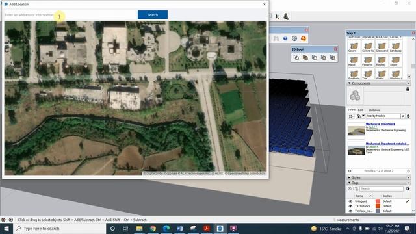Image resolution: width=416 pixels, height=234 pixels.
Task: Open the Mechanical Department installed model link
Action: pos(387,144)
